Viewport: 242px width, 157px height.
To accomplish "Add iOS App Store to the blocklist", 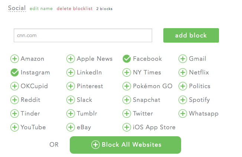I will (x=127, y=127).
